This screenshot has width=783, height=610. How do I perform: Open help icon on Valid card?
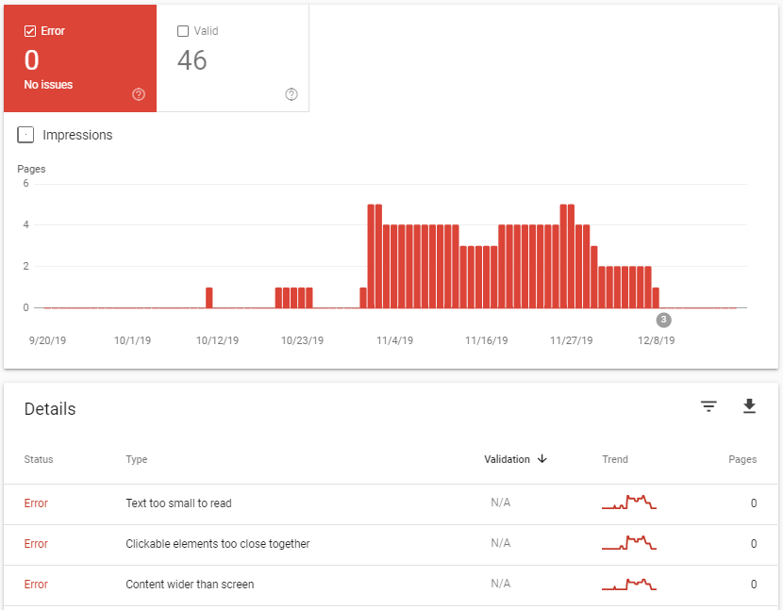pos(292,94)
